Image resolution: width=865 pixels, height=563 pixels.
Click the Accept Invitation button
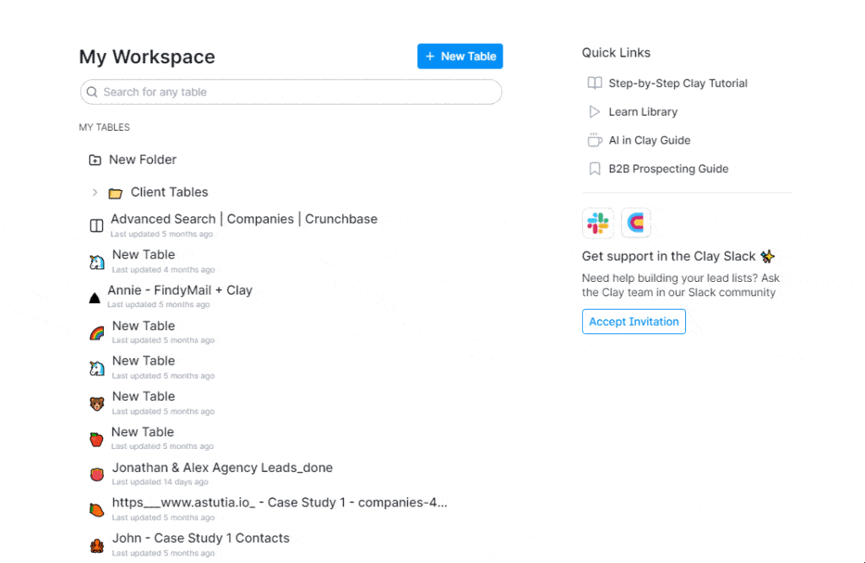tap(634, 322)
